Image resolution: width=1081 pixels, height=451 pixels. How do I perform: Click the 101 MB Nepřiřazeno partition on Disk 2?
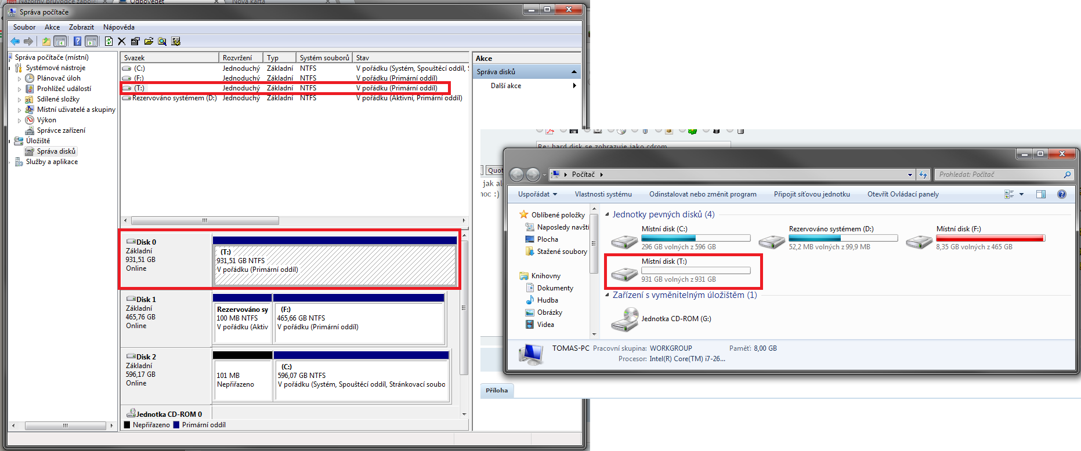243,380
